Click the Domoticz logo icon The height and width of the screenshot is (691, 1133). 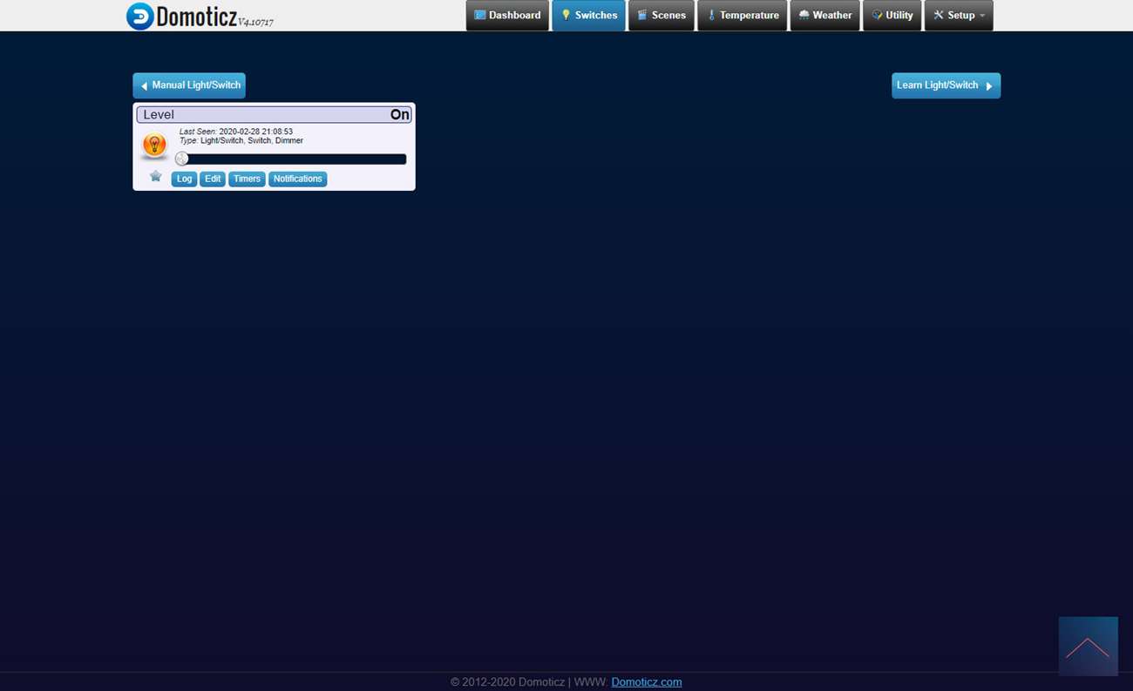(139, 16)
